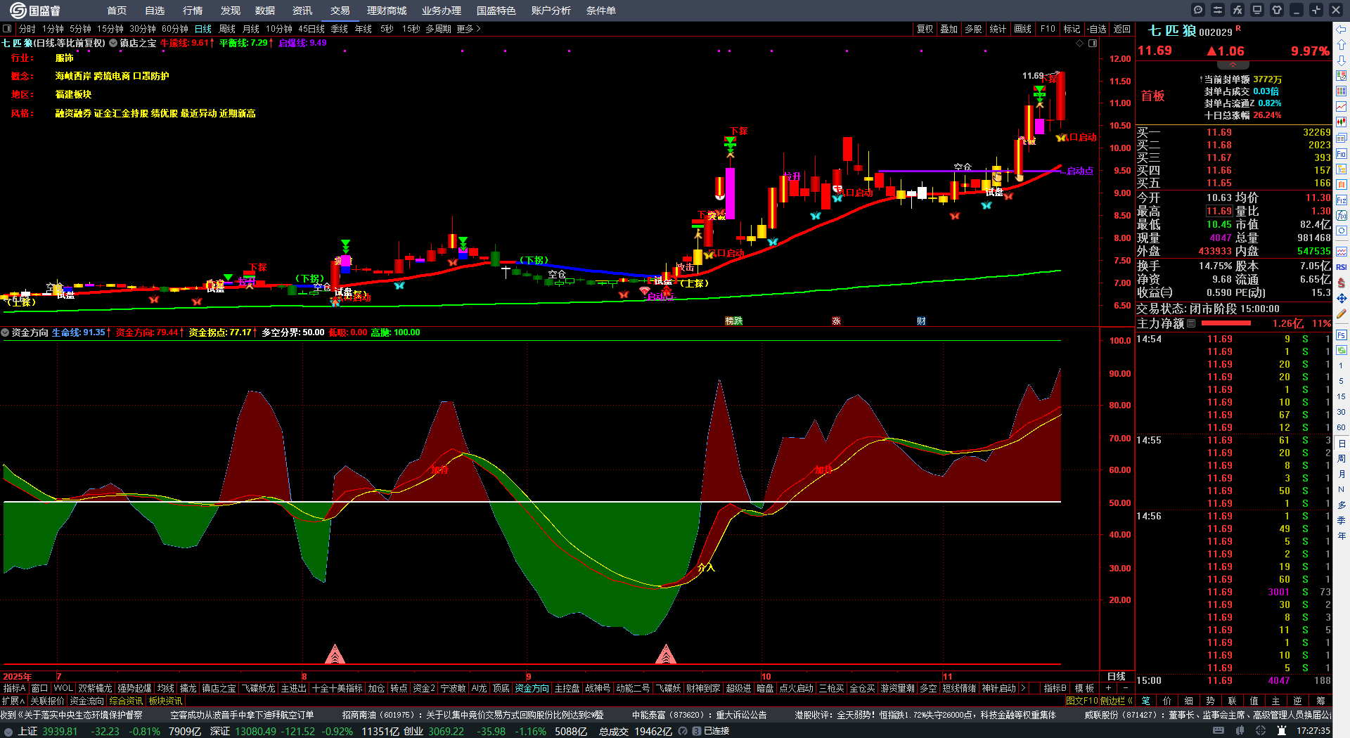
Task: Click the 9 month marker on timeline
Action: pos(529,677)
